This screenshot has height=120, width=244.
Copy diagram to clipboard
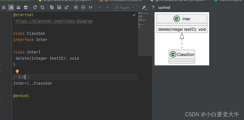(x=52, y=7)
